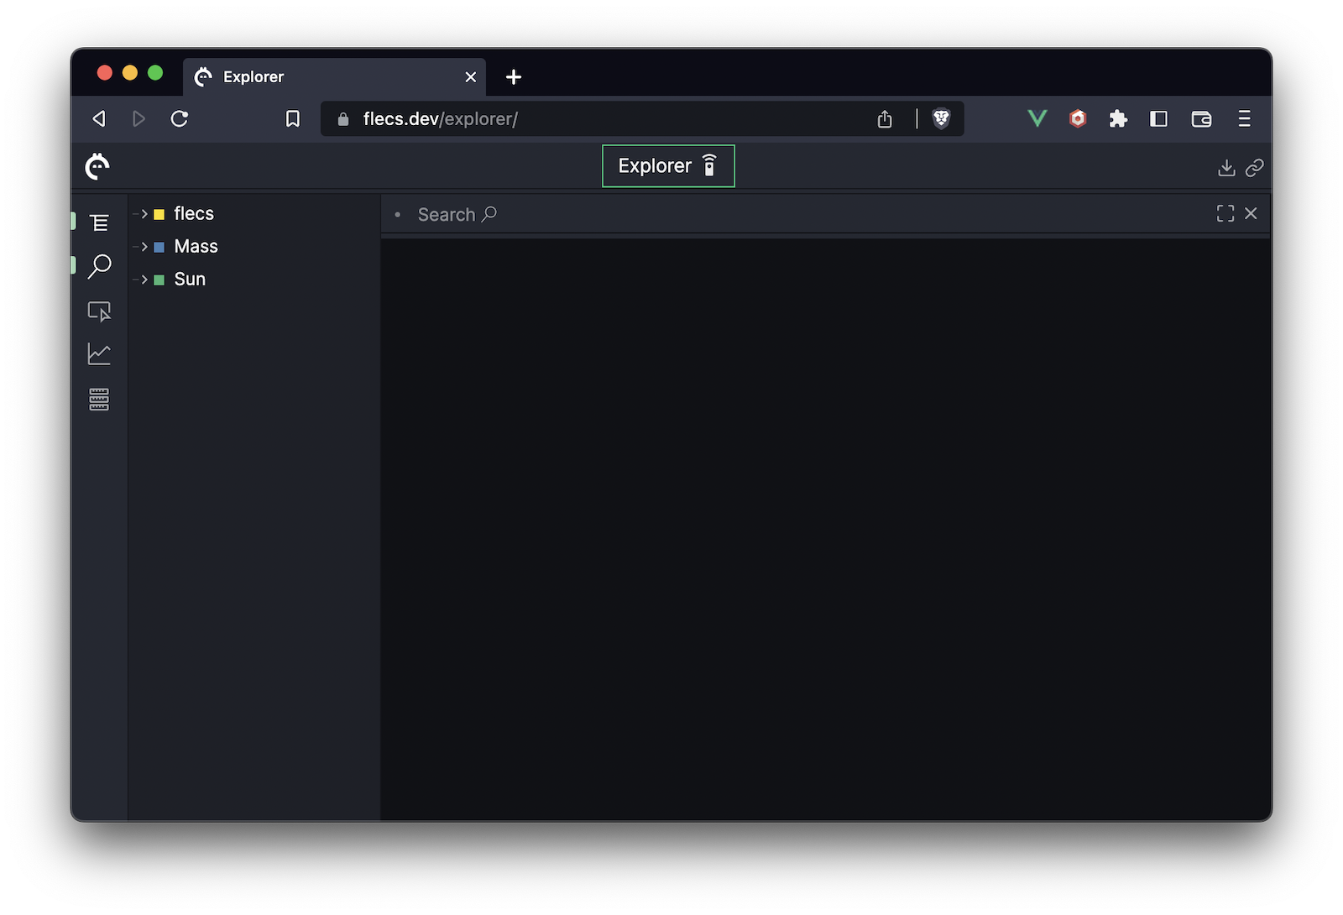Click the magnifier query icon in sidebar

coord(99,266)
